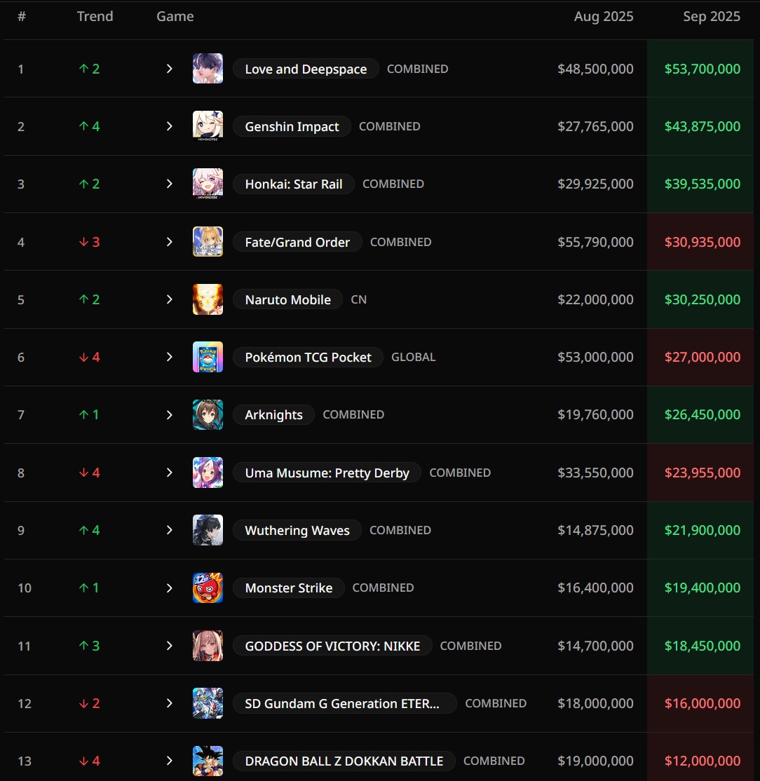760x781 pixels.
Task: Click the Pokémon TCG Pocket name pill
Action: 308,357
